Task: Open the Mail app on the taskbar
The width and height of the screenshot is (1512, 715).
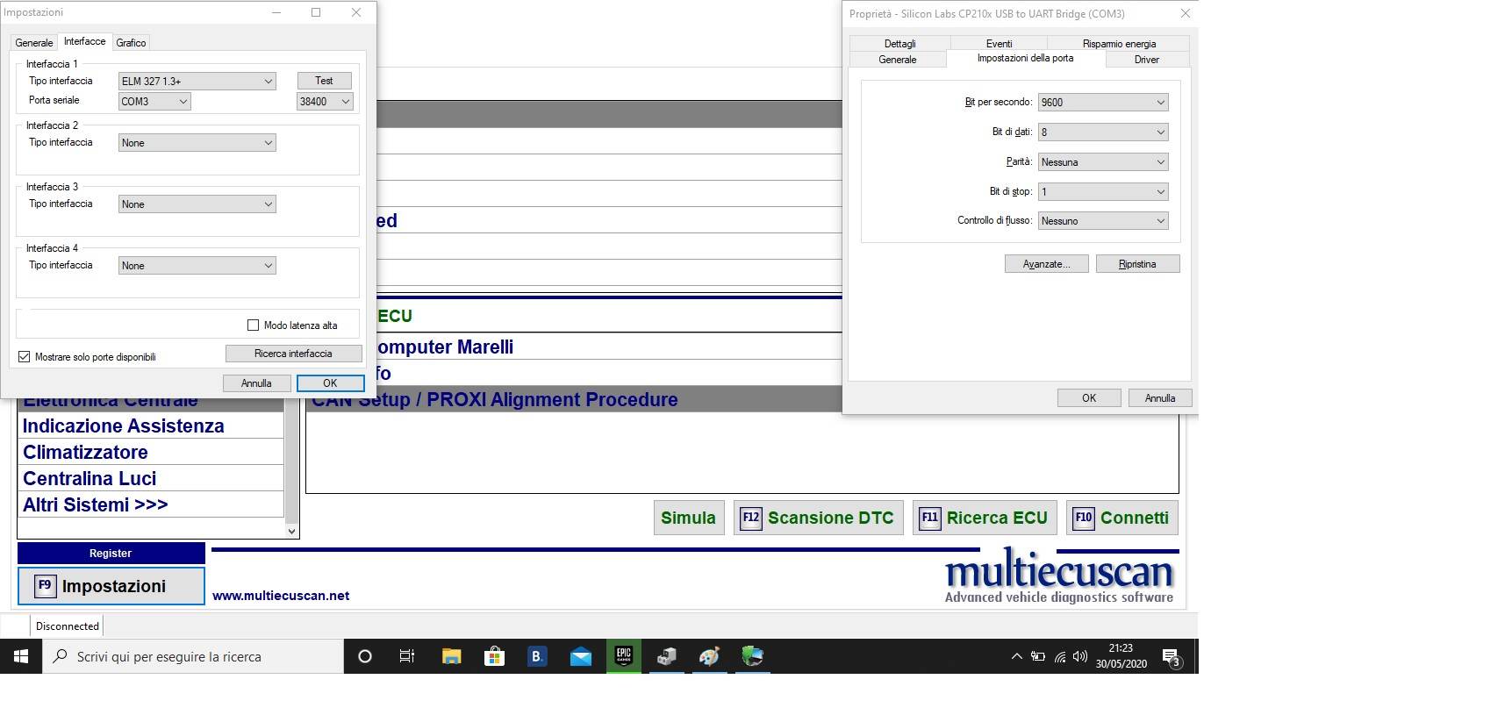Action: [580, 656]
